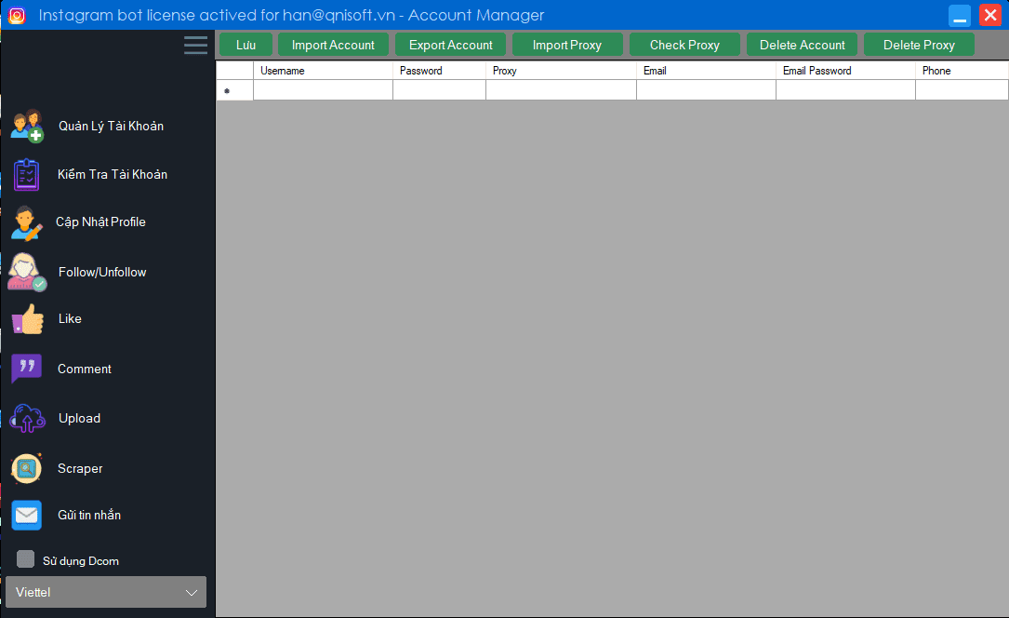The width and height of the screenshot is (1009, 618).
Task: Select the new row marked with asterisk
Action: click(234, 90)
